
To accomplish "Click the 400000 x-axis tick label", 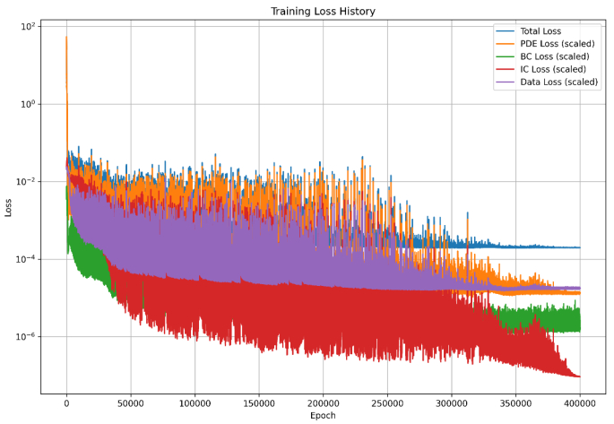I will click(x=580, y=402).
